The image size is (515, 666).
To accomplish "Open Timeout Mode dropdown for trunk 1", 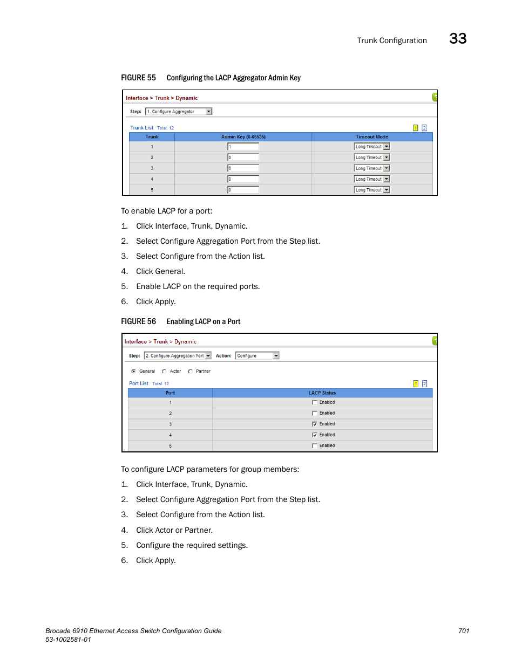I will click(372, 147).
